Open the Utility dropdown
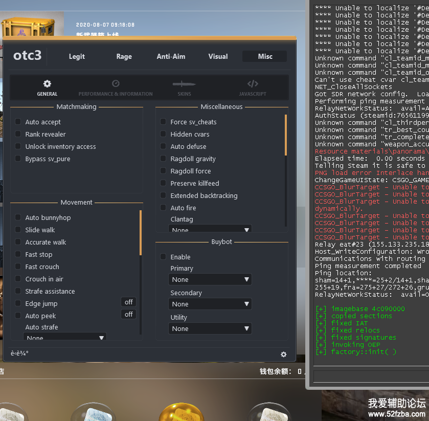This screenshot has width=429, height=421. pyautogui.click(x=210, y=329)
